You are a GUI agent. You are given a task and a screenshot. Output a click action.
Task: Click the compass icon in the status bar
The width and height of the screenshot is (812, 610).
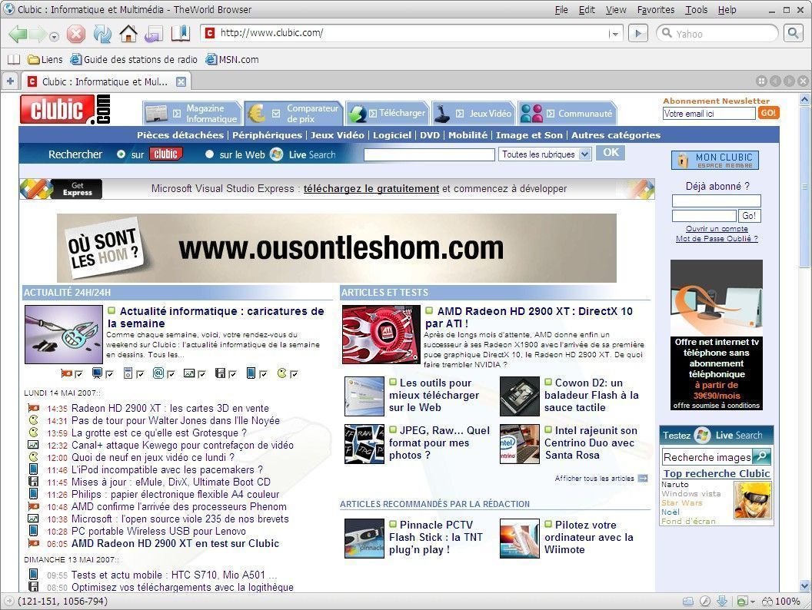pyautogui.click(x=705, y=602)
